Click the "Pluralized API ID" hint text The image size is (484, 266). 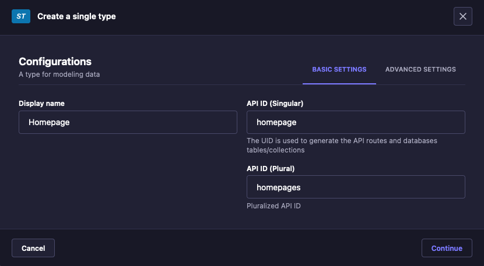click(x=273, y=205)
